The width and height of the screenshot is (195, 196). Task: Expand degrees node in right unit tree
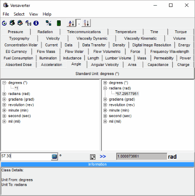[x=105, y=83]
